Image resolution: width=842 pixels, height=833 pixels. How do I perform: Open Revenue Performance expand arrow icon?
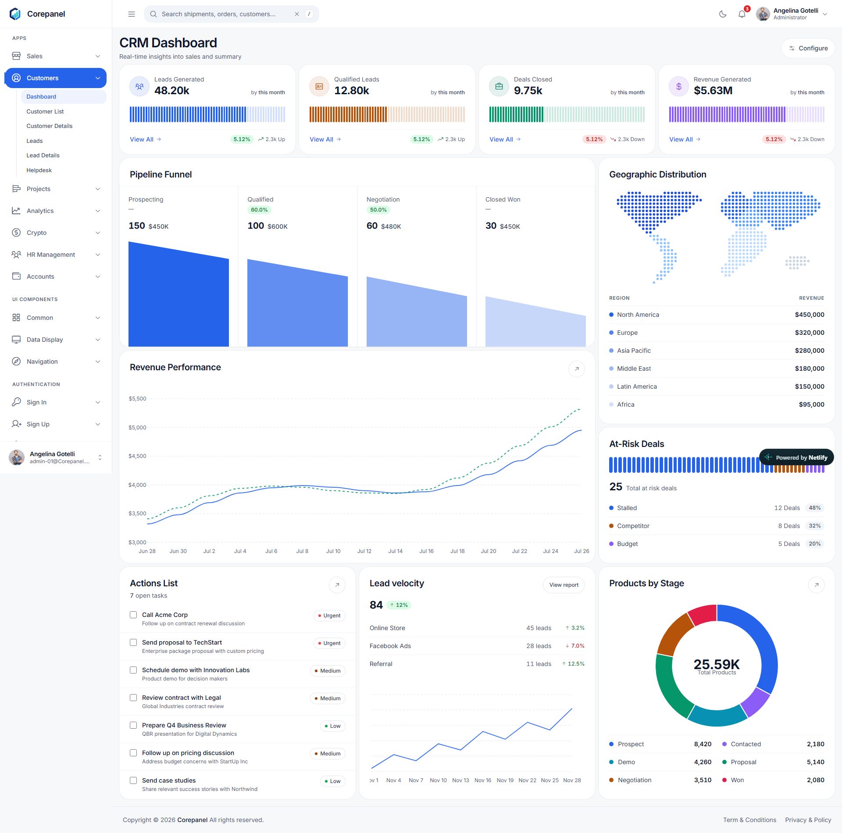pyautogui.click(x=577, y=369)
